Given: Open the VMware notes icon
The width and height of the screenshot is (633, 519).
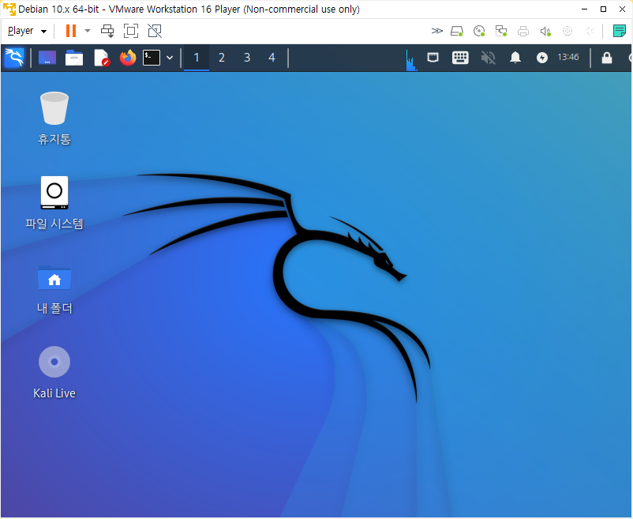Looking at the screenshot, I should (620, 31).
